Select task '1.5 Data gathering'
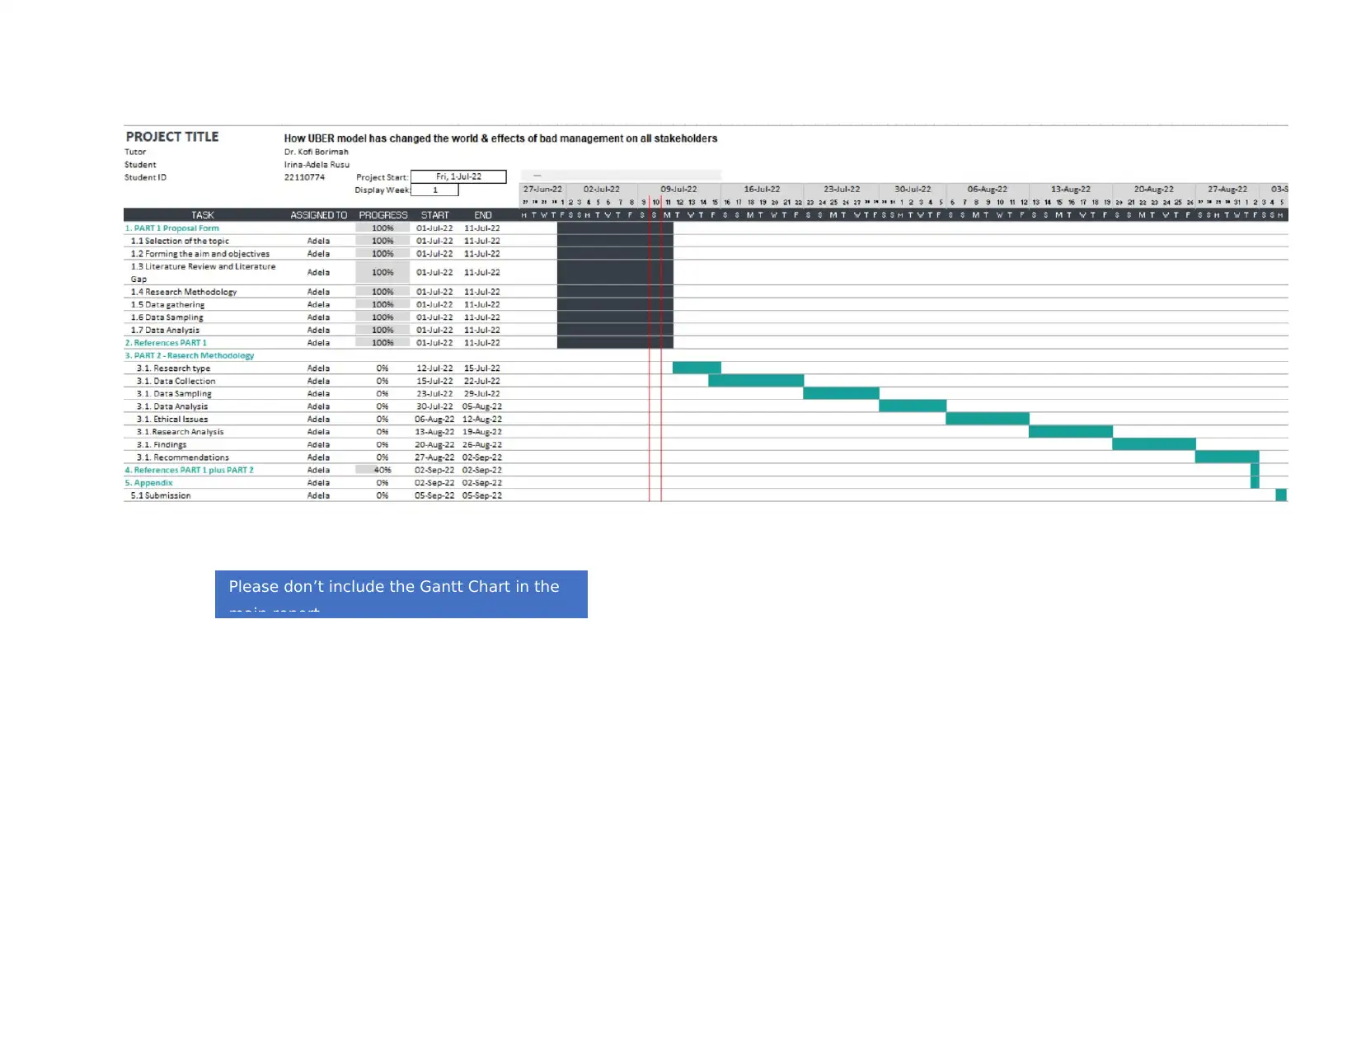The image size is (1361, 1051). 167,305
